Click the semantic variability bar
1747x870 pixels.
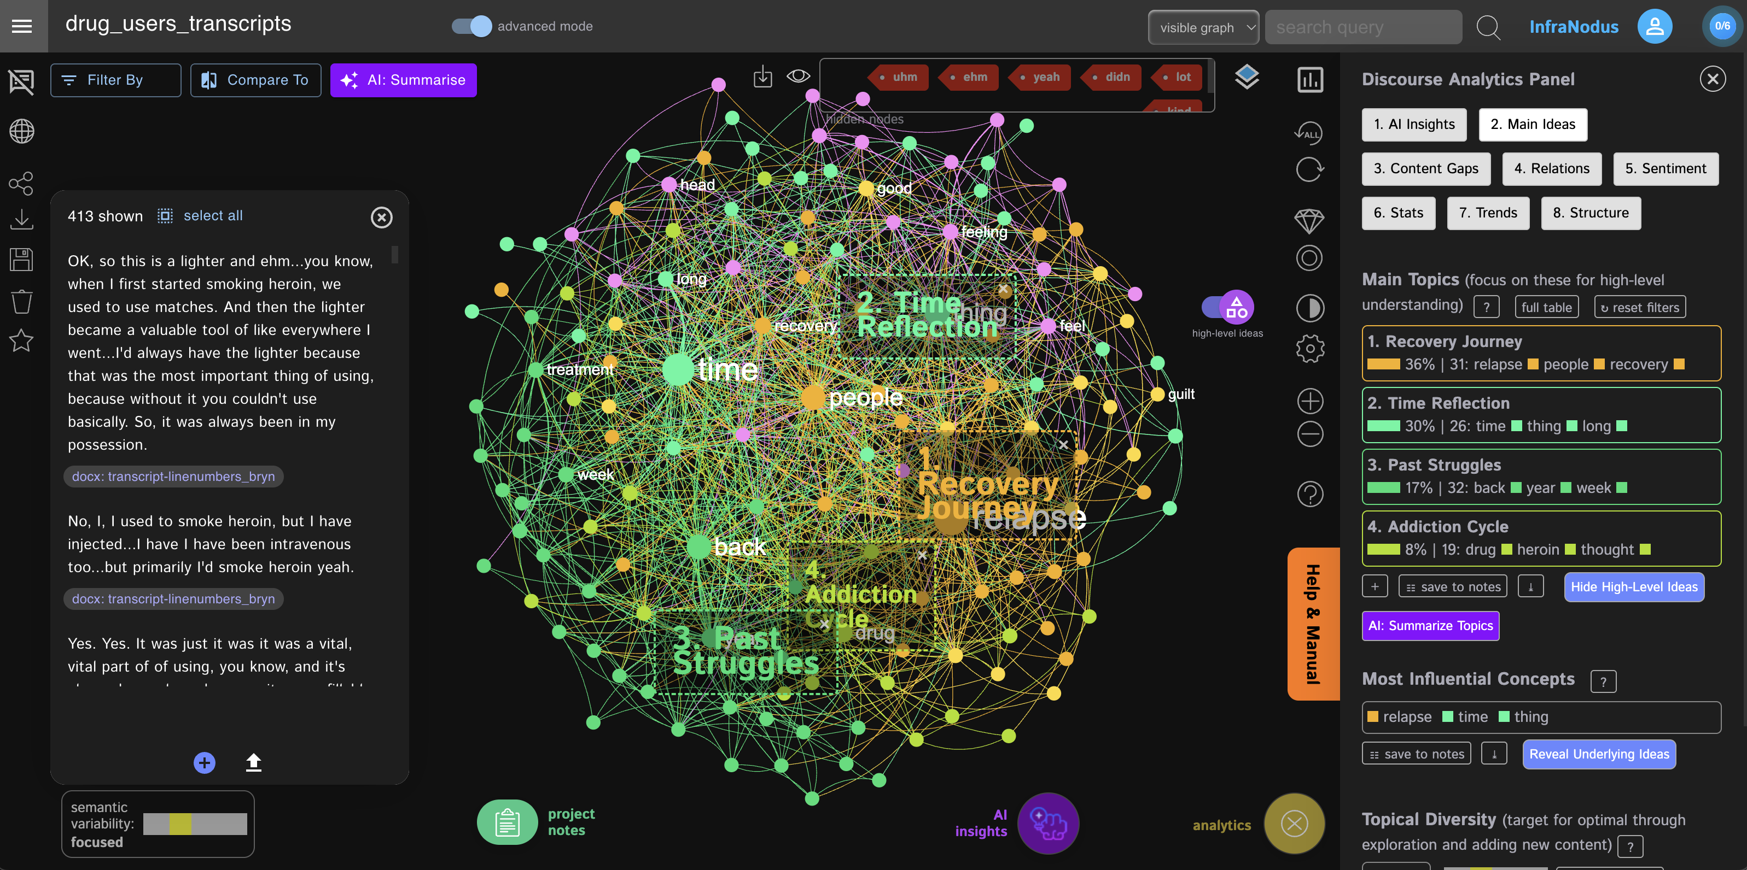click(195, 823)
